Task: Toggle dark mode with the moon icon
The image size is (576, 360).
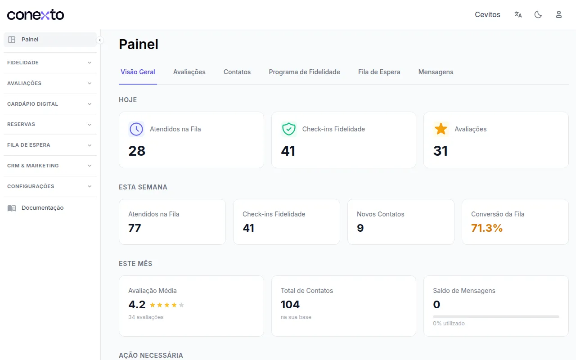Action: point(538,14)
